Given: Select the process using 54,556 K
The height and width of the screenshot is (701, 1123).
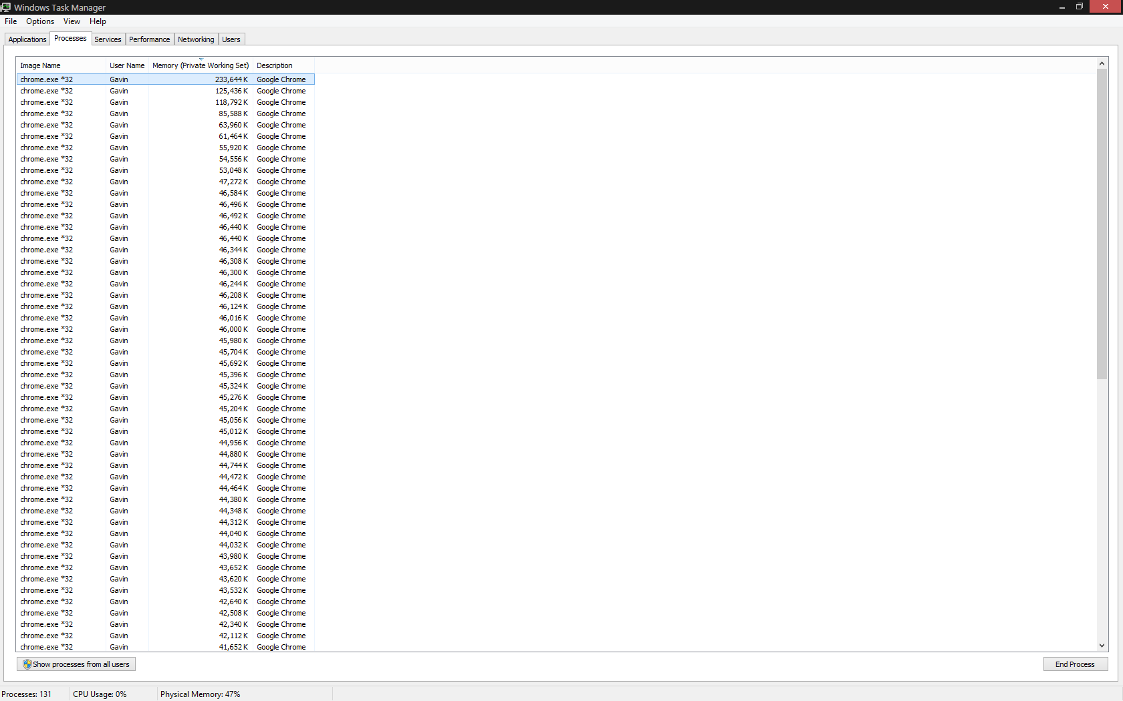Looking at the screenshot, I should click(x=165, y=159).
